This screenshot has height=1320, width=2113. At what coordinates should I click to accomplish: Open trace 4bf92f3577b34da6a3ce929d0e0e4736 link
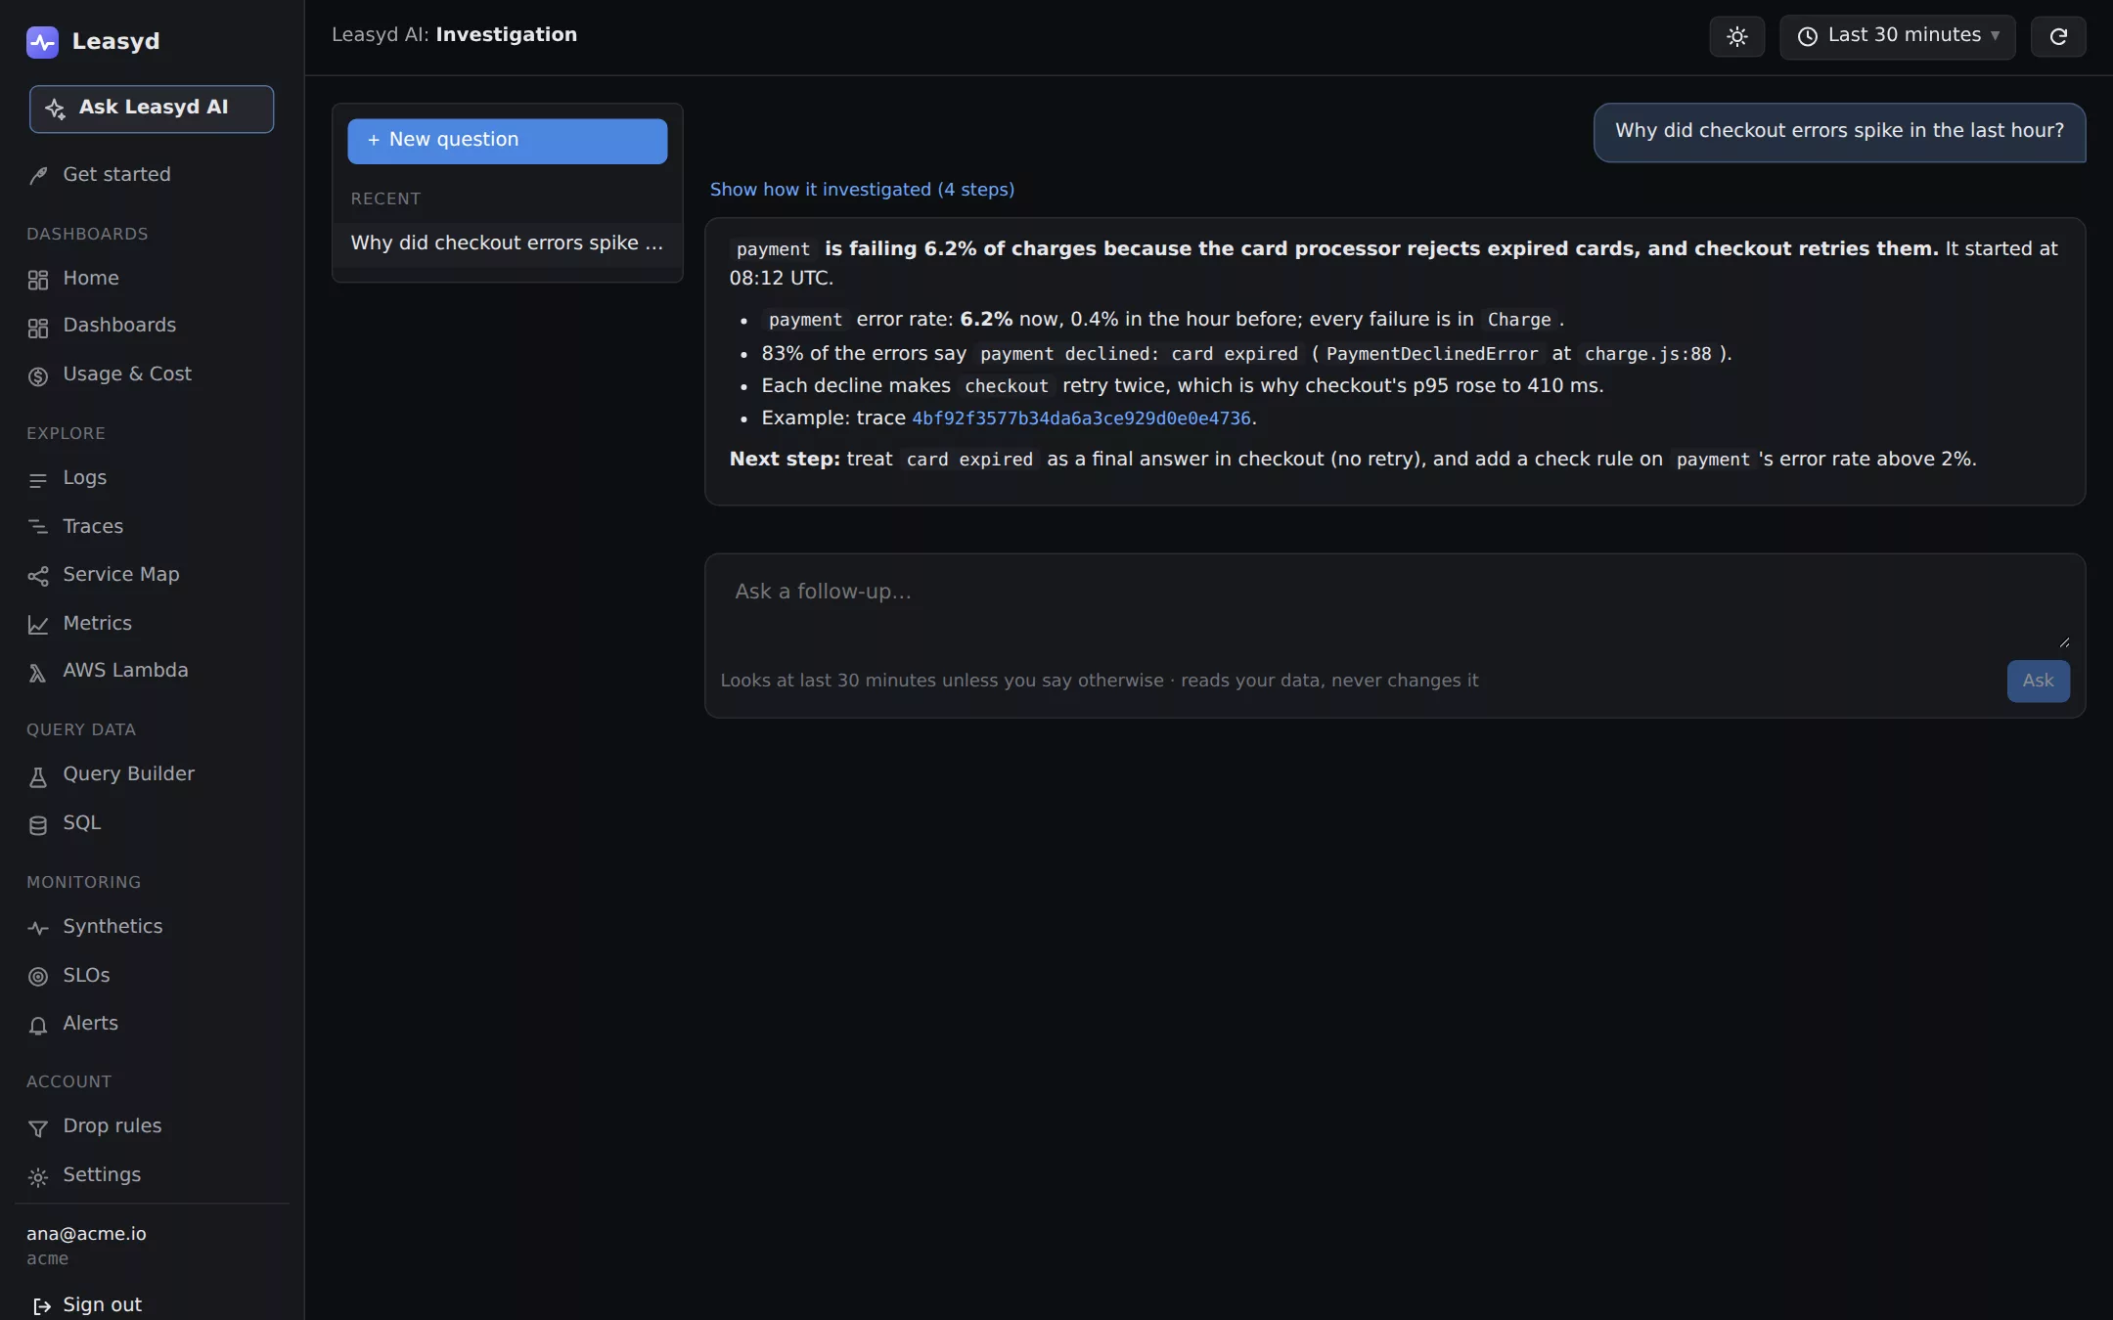click(x=1081, y=418)
